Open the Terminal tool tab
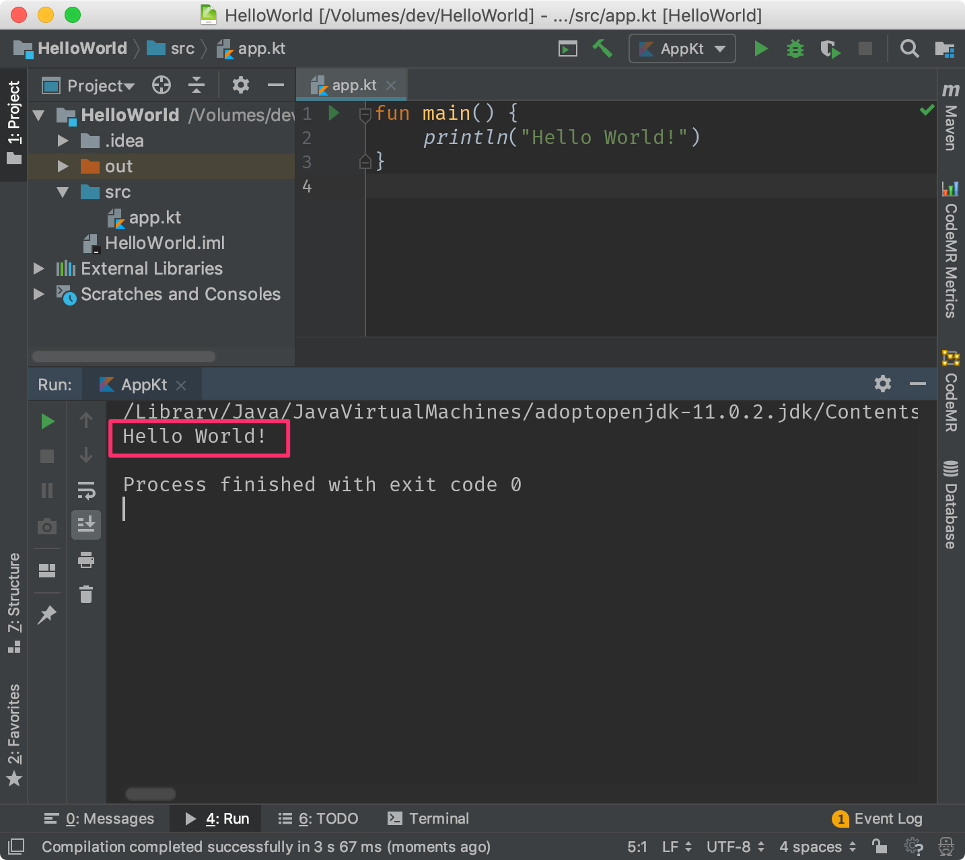The width and height of the screenshot is (965, 860). pos(429,818)
